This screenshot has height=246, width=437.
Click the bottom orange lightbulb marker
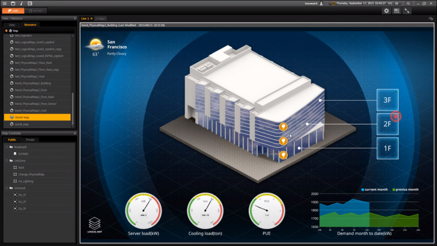click(283, 155)
